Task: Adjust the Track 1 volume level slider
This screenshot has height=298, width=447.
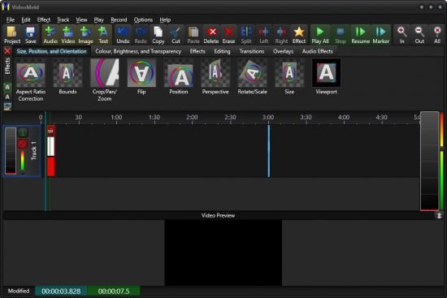Action: pyautogui.click(x=22, y=162)
